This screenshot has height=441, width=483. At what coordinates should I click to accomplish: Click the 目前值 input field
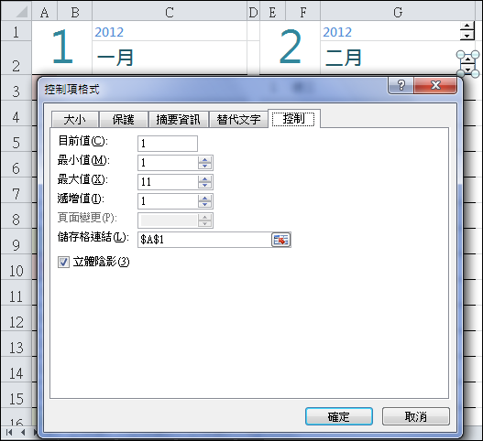168,144
